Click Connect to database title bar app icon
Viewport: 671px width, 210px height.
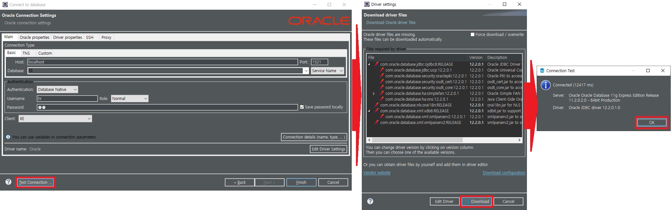5,5
